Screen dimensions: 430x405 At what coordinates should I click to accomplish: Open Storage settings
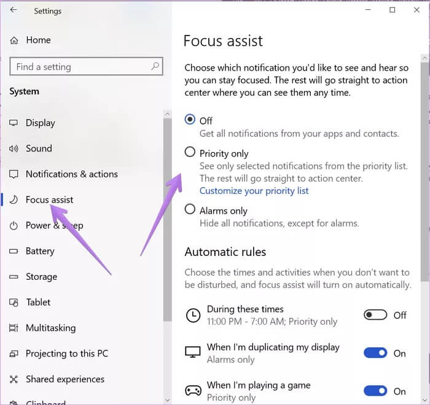click(x=41, y=277)
